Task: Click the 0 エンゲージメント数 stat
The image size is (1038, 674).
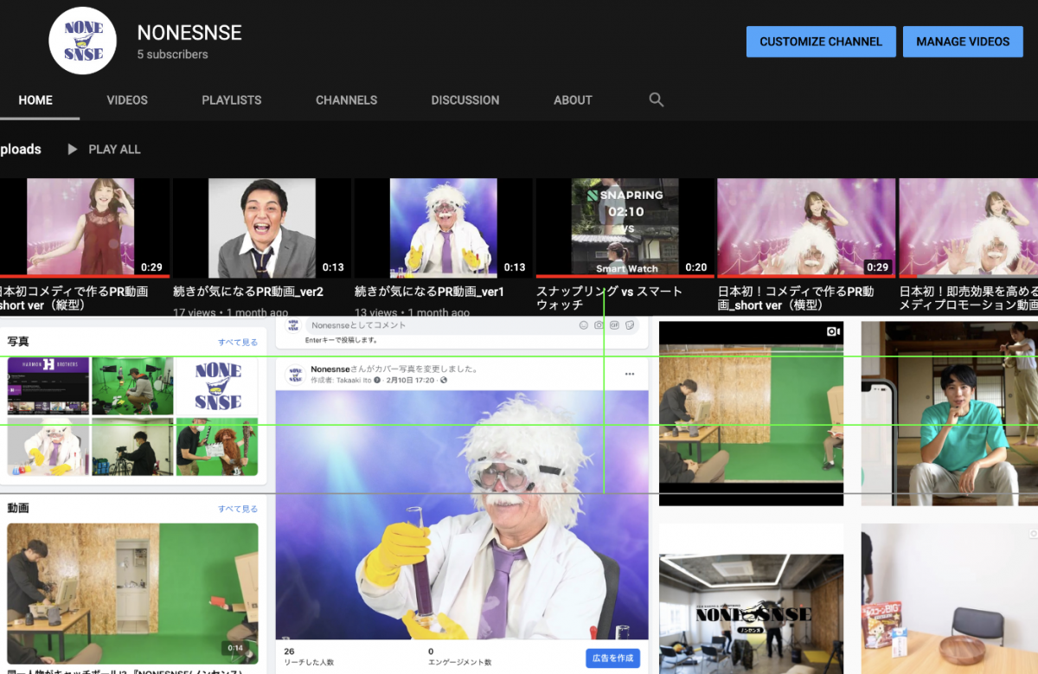Action: click(x=459, y=657)
